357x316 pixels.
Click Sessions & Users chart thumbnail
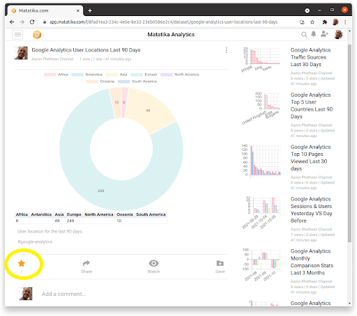(261, 212)
